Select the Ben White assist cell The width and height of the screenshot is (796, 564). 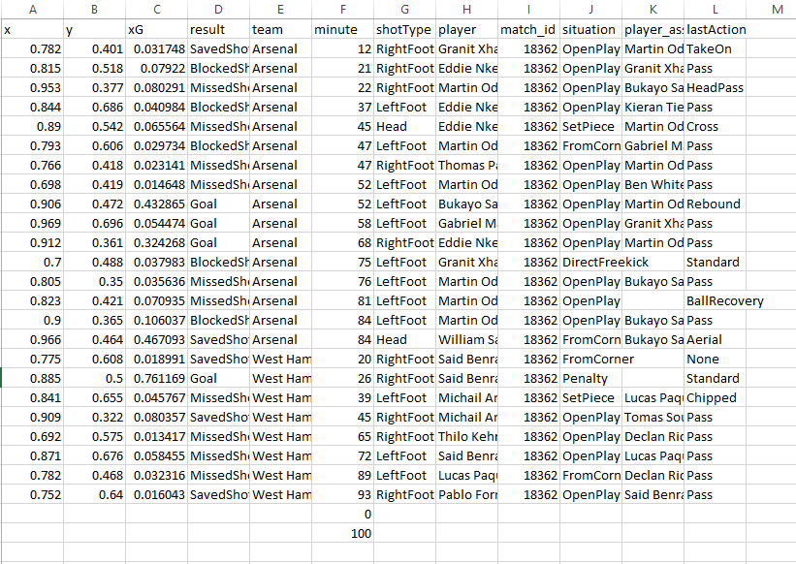pos(653,185)
